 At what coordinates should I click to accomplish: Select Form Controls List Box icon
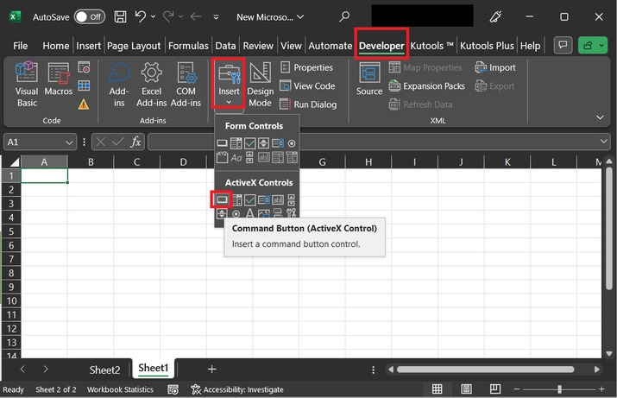[277, 143]
